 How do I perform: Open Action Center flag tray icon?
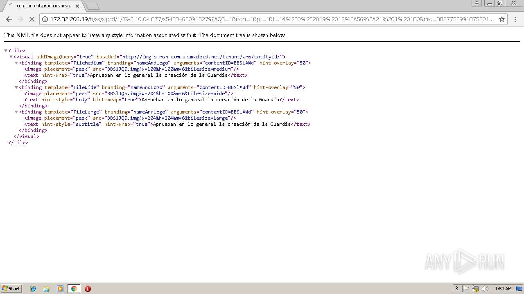coord(466,289)
